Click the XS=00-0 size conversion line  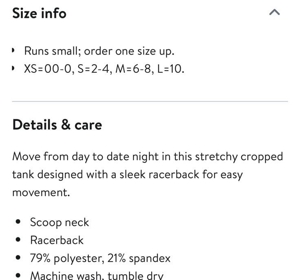104,69
